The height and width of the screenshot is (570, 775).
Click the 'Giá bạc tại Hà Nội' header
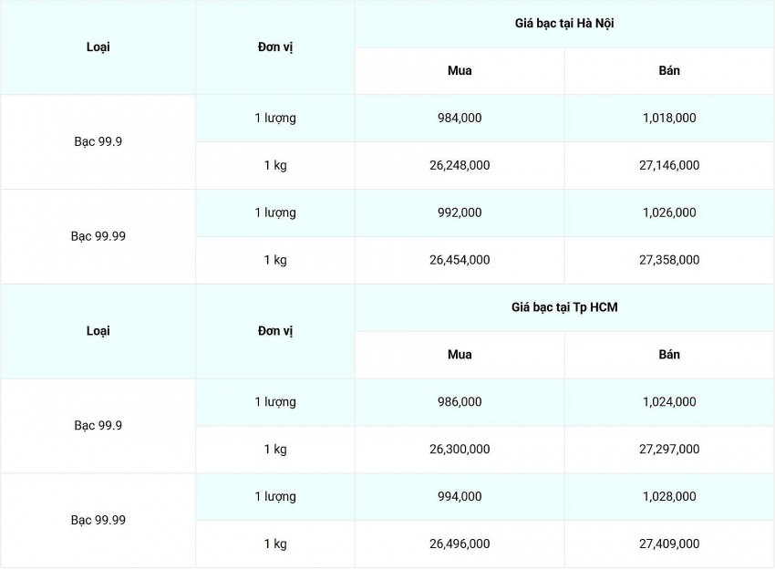pyautogui.click(x=563, y=24)
